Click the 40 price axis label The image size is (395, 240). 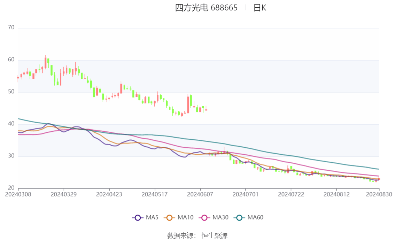click(11, 124)
